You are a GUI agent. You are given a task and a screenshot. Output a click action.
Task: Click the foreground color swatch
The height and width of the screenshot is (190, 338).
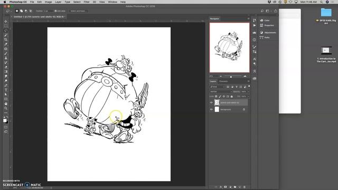[5, 121]
